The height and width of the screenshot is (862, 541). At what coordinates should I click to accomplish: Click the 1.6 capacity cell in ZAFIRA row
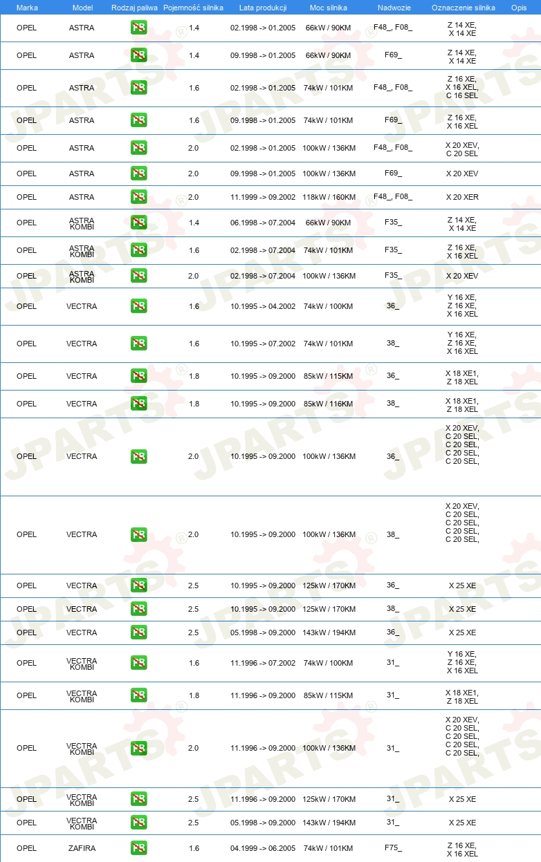point(194,848)
